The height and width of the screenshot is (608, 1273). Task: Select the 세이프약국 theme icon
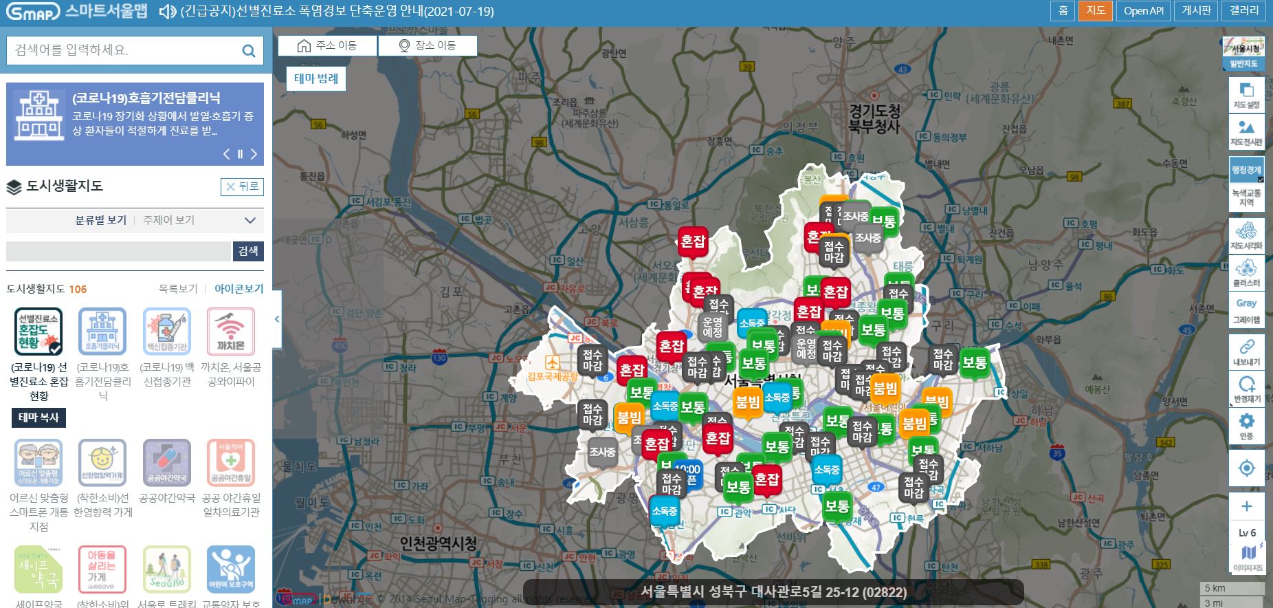click(x=38, y=569)
